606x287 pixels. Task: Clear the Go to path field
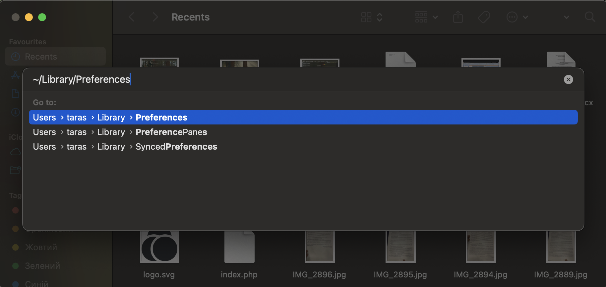568,79
